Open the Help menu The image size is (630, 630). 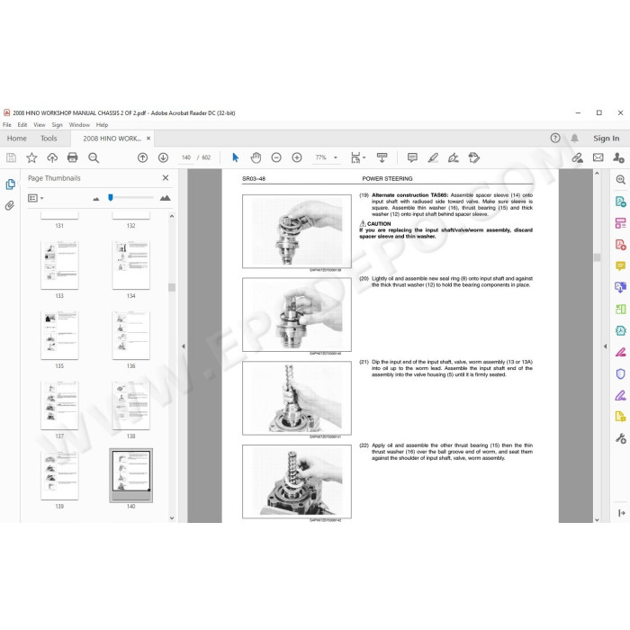coord(102,125)
